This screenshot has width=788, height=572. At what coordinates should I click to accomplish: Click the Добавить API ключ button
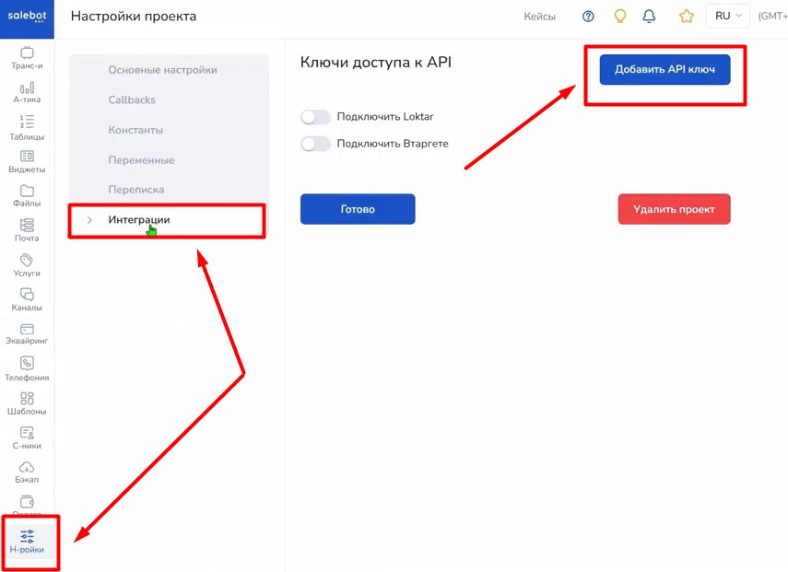(x=665, y=69)
